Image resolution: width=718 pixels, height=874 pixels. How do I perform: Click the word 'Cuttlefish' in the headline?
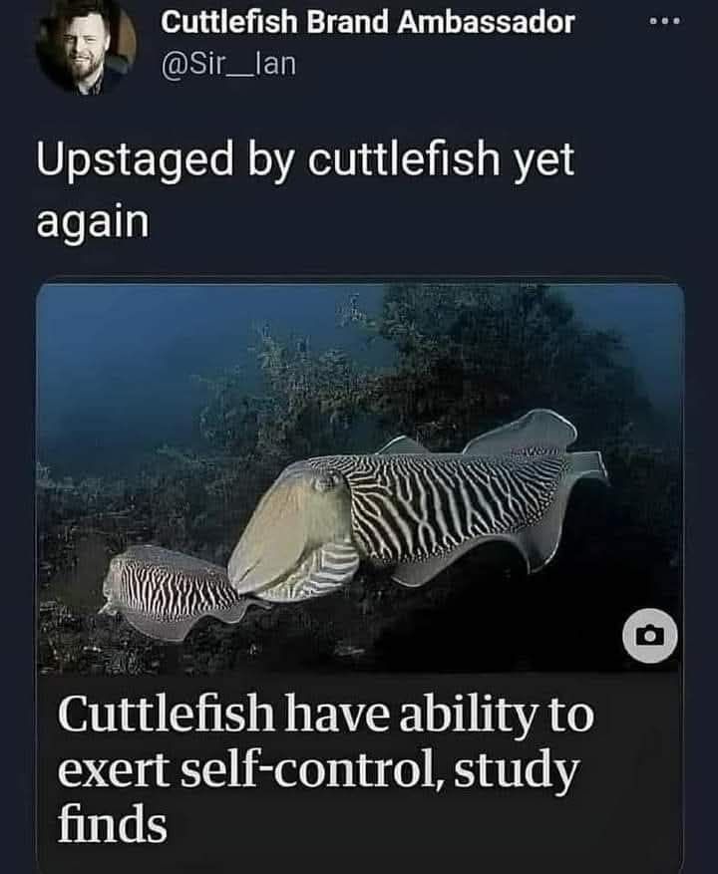(167, 714)
